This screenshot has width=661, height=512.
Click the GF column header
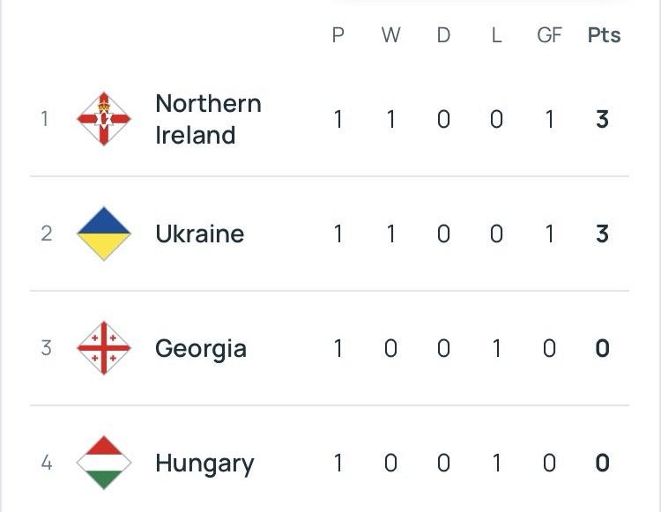click(x=549, y=35)
